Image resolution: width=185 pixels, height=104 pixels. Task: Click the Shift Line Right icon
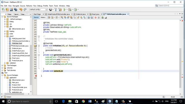point(92,17)
